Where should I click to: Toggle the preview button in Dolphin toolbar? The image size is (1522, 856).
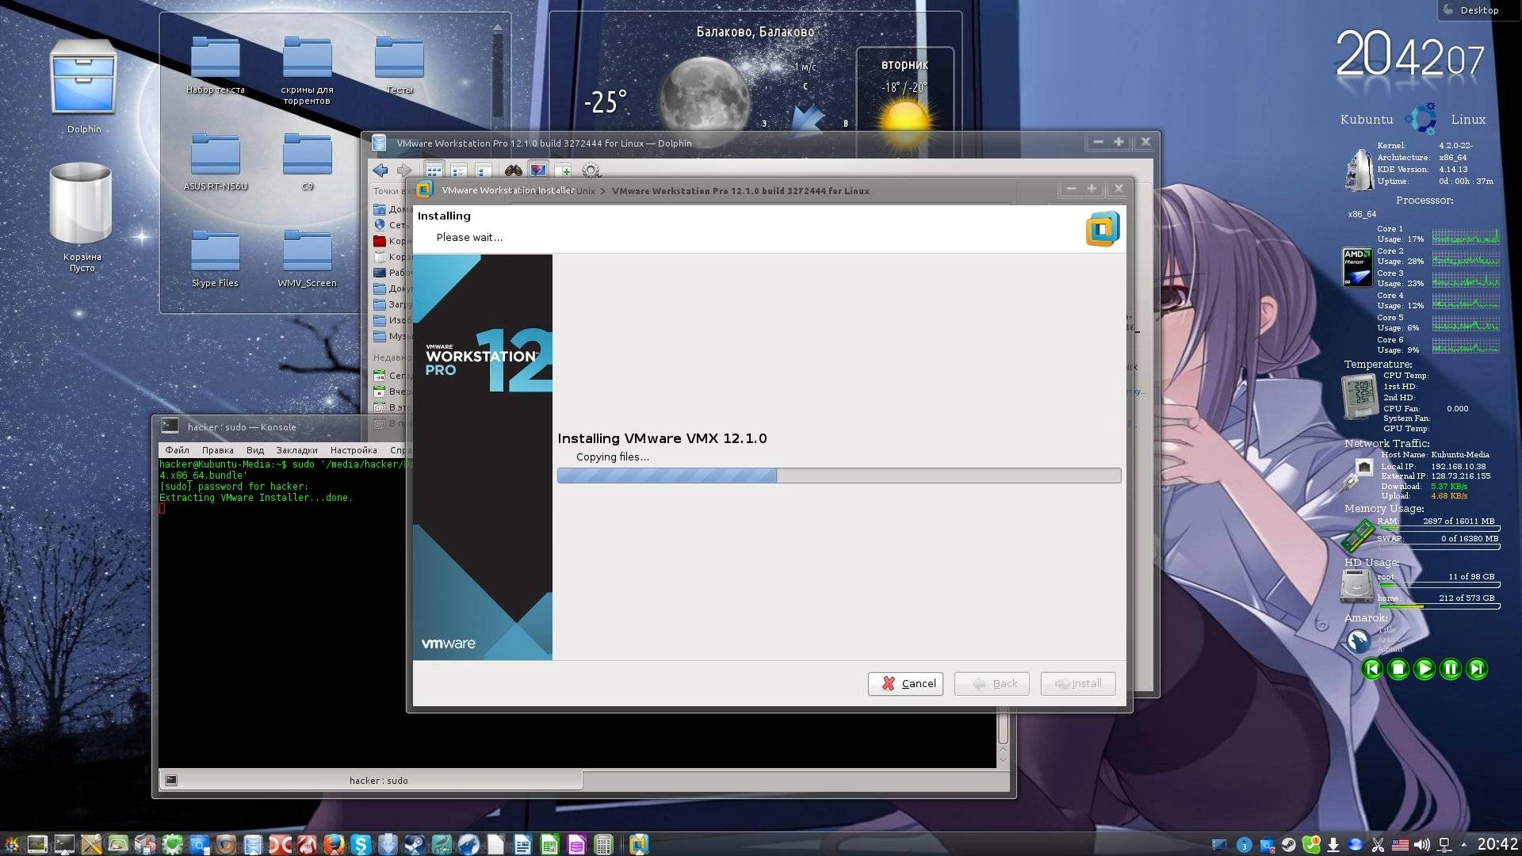pos(538,170)
